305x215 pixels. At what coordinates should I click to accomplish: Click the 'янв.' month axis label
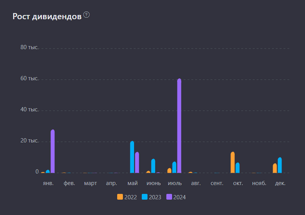click(48, 183)
